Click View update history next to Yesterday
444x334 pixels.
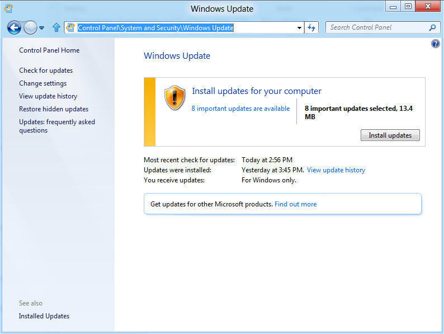click(x=336, y=170)
